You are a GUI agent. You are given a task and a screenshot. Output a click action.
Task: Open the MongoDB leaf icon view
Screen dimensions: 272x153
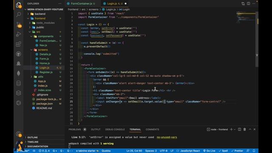pyautogui.click(x=18, y=74)
